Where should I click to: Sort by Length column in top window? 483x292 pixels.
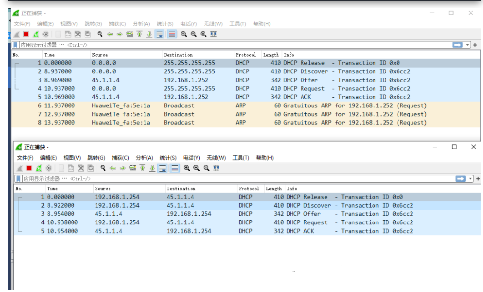(271, 55)
